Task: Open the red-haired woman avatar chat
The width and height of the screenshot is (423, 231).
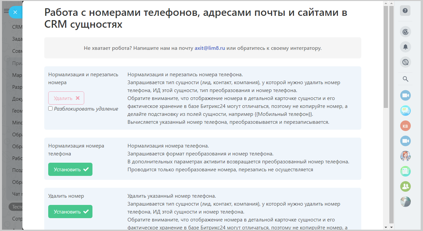Action: click(405, 156)
